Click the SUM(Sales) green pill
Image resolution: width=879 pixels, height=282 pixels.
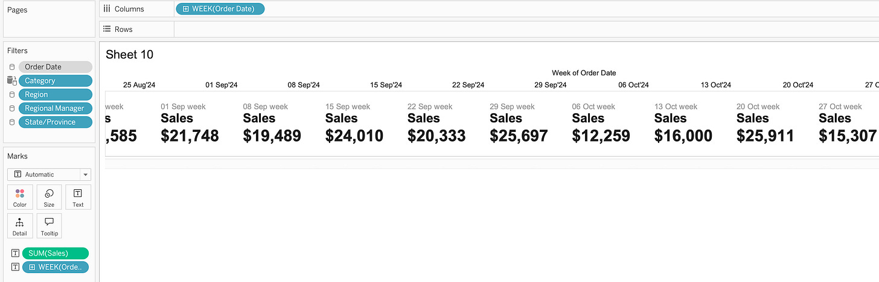56,254
